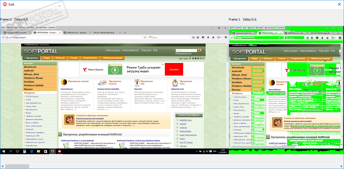Click Frame 0's page reload icon
Image resolution: width=344 pixels, height=169 pixels.
145,37
